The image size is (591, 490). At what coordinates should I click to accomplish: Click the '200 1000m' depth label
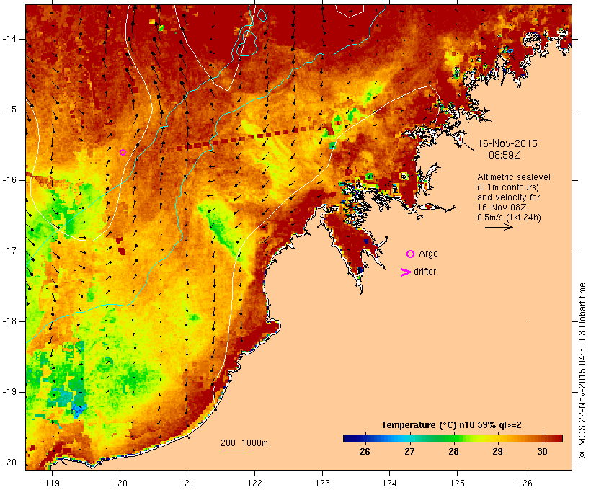coord(244,443)
